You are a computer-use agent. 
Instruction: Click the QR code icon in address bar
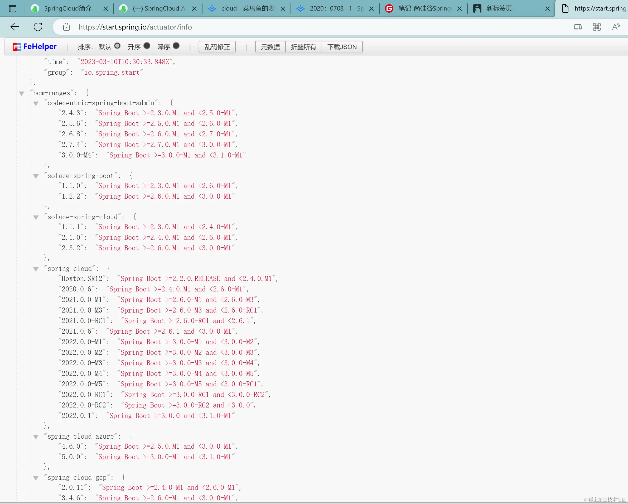point(597,27)
